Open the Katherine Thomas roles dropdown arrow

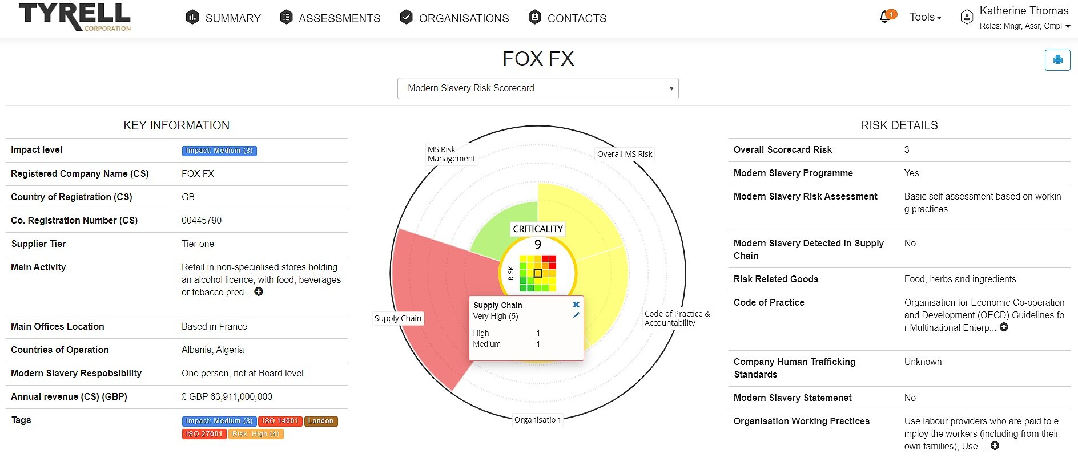(1068, 26)
